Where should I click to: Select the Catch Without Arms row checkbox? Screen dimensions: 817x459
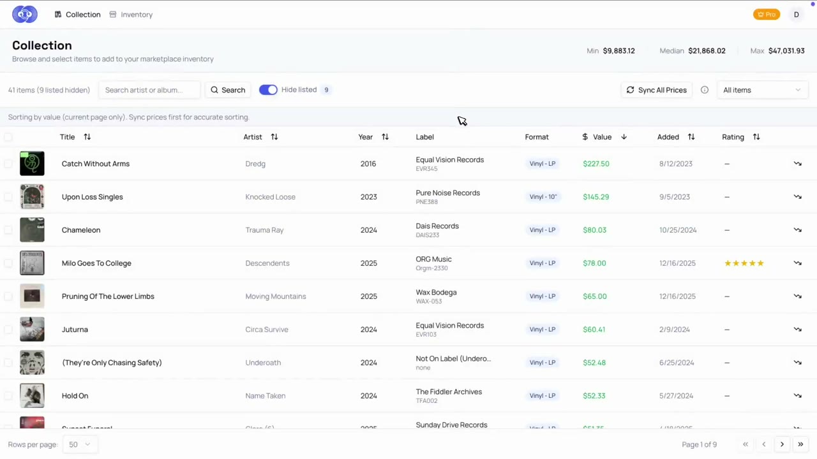(8, 164)
